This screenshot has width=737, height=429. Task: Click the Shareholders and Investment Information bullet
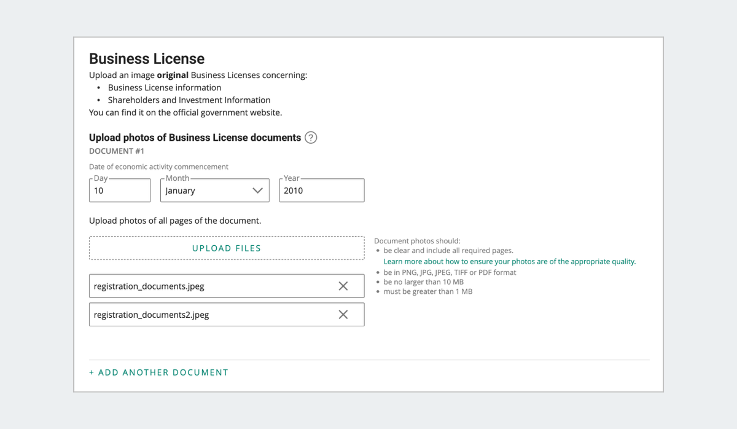pos(189,100)
